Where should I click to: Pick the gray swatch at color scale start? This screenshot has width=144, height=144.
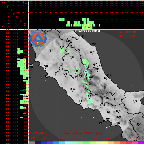tap(32, 143)
